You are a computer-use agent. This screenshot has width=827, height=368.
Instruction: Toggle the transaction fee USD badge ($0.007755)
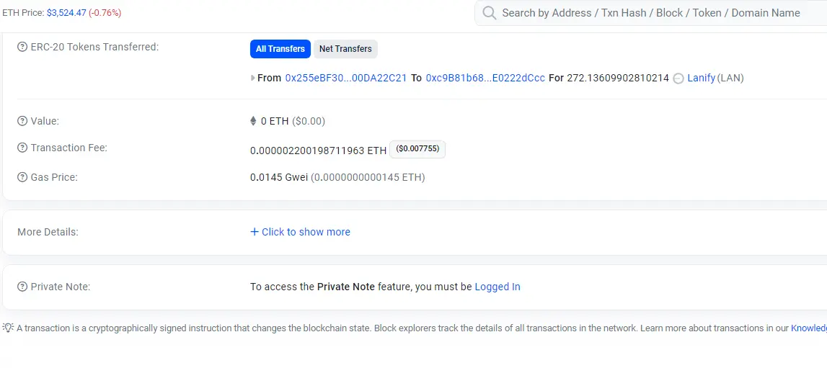coord(417,149)
